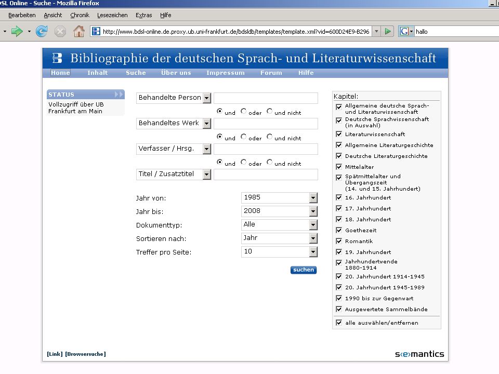Click the double-arrow icon in the STATUS panel
Screen dimensions: 499x374
tap(119, 95)
